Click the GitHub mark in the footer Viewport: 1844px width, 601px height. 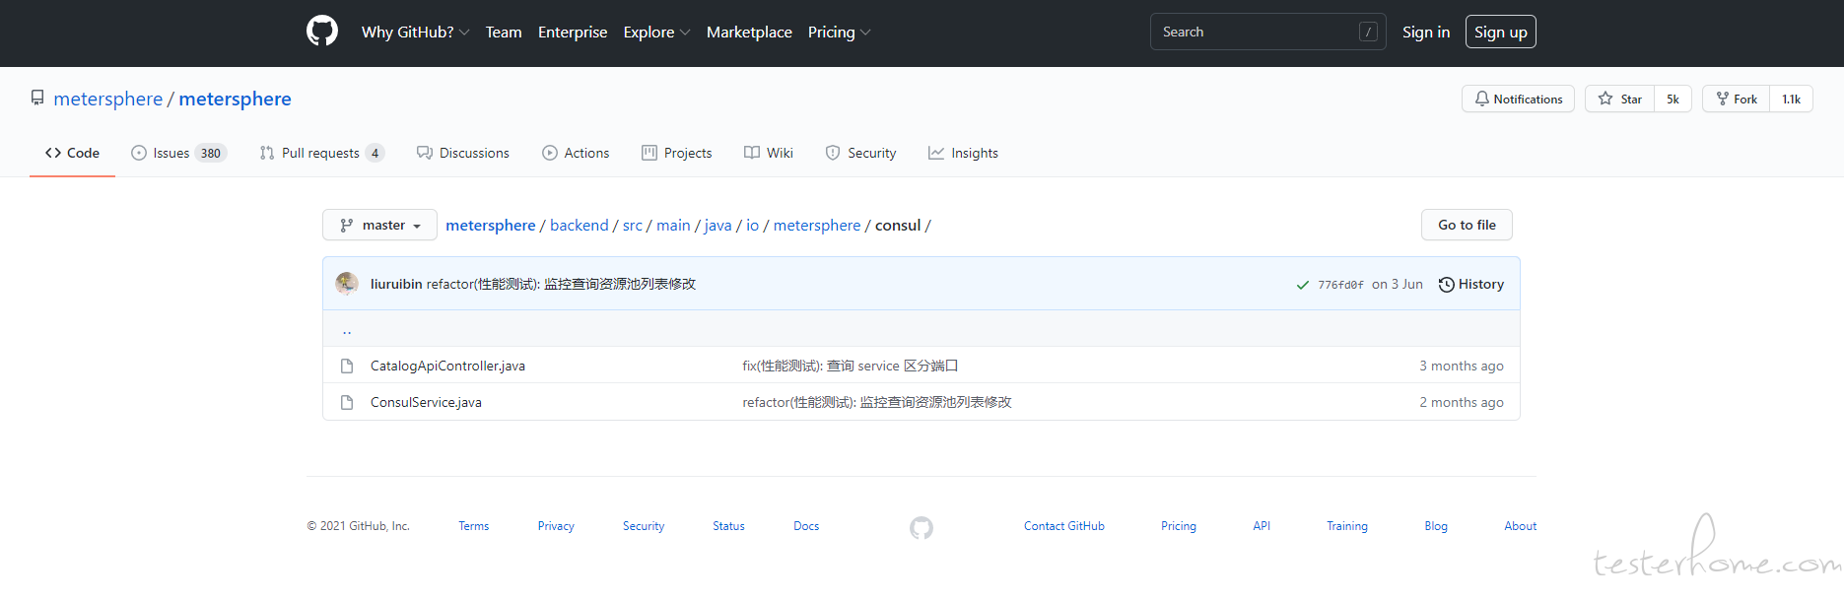click(922, 527)
